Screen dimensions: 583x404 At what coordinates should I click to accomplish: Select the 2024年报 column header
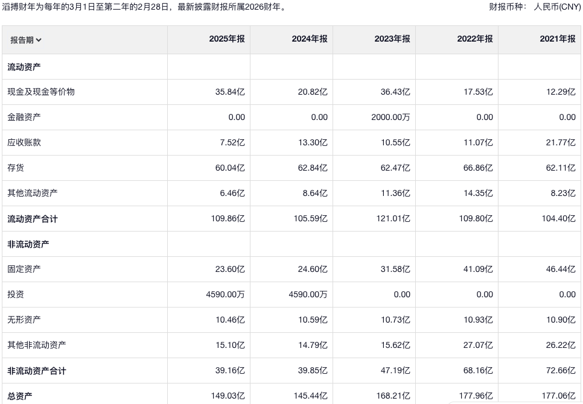pos(309,39)
